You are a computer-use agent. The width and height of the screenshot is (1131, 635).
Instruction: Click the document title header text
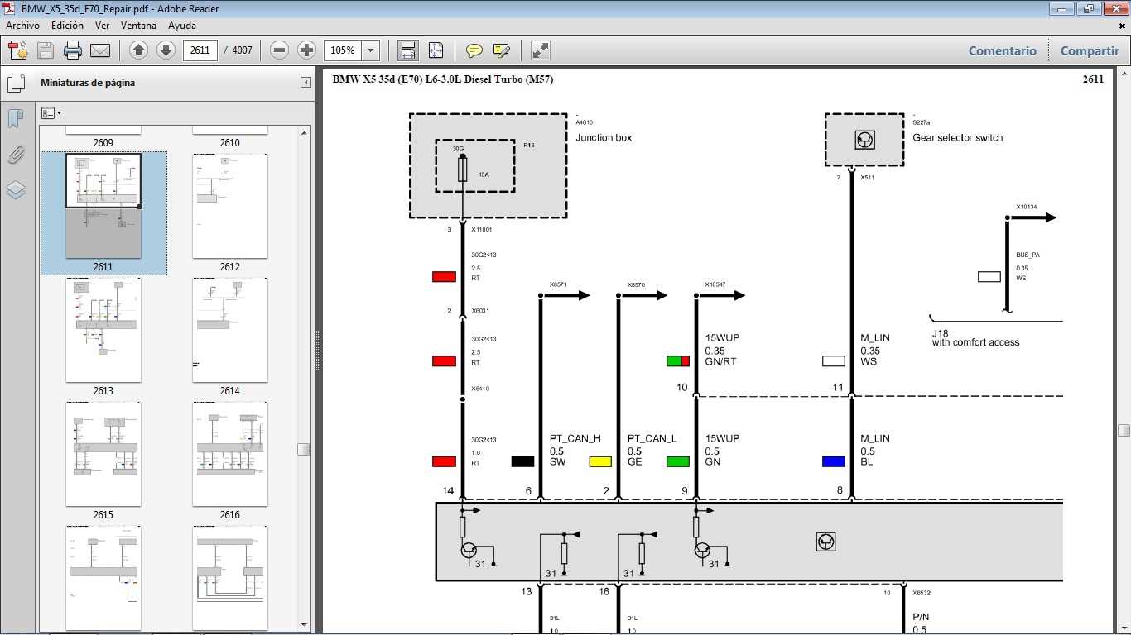coord(443,79)
